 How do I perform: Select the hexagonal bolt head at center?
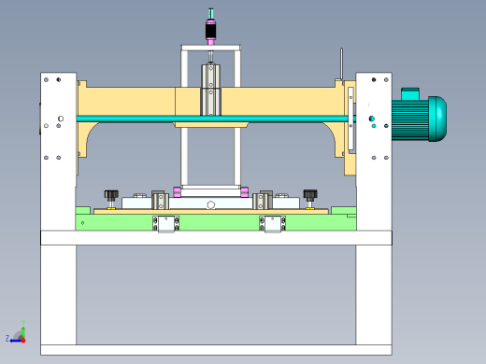[211, 205]
